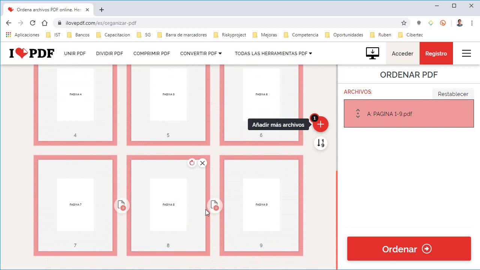Open Chrome three-dot menu

point(472,23)
